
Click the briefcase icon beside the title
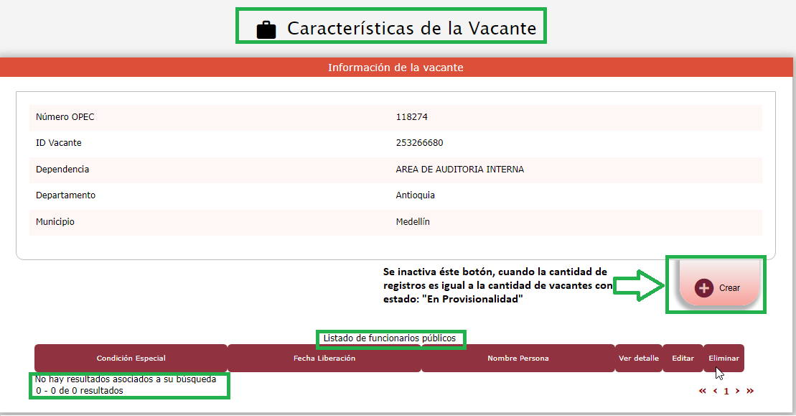tap(266, 29)
